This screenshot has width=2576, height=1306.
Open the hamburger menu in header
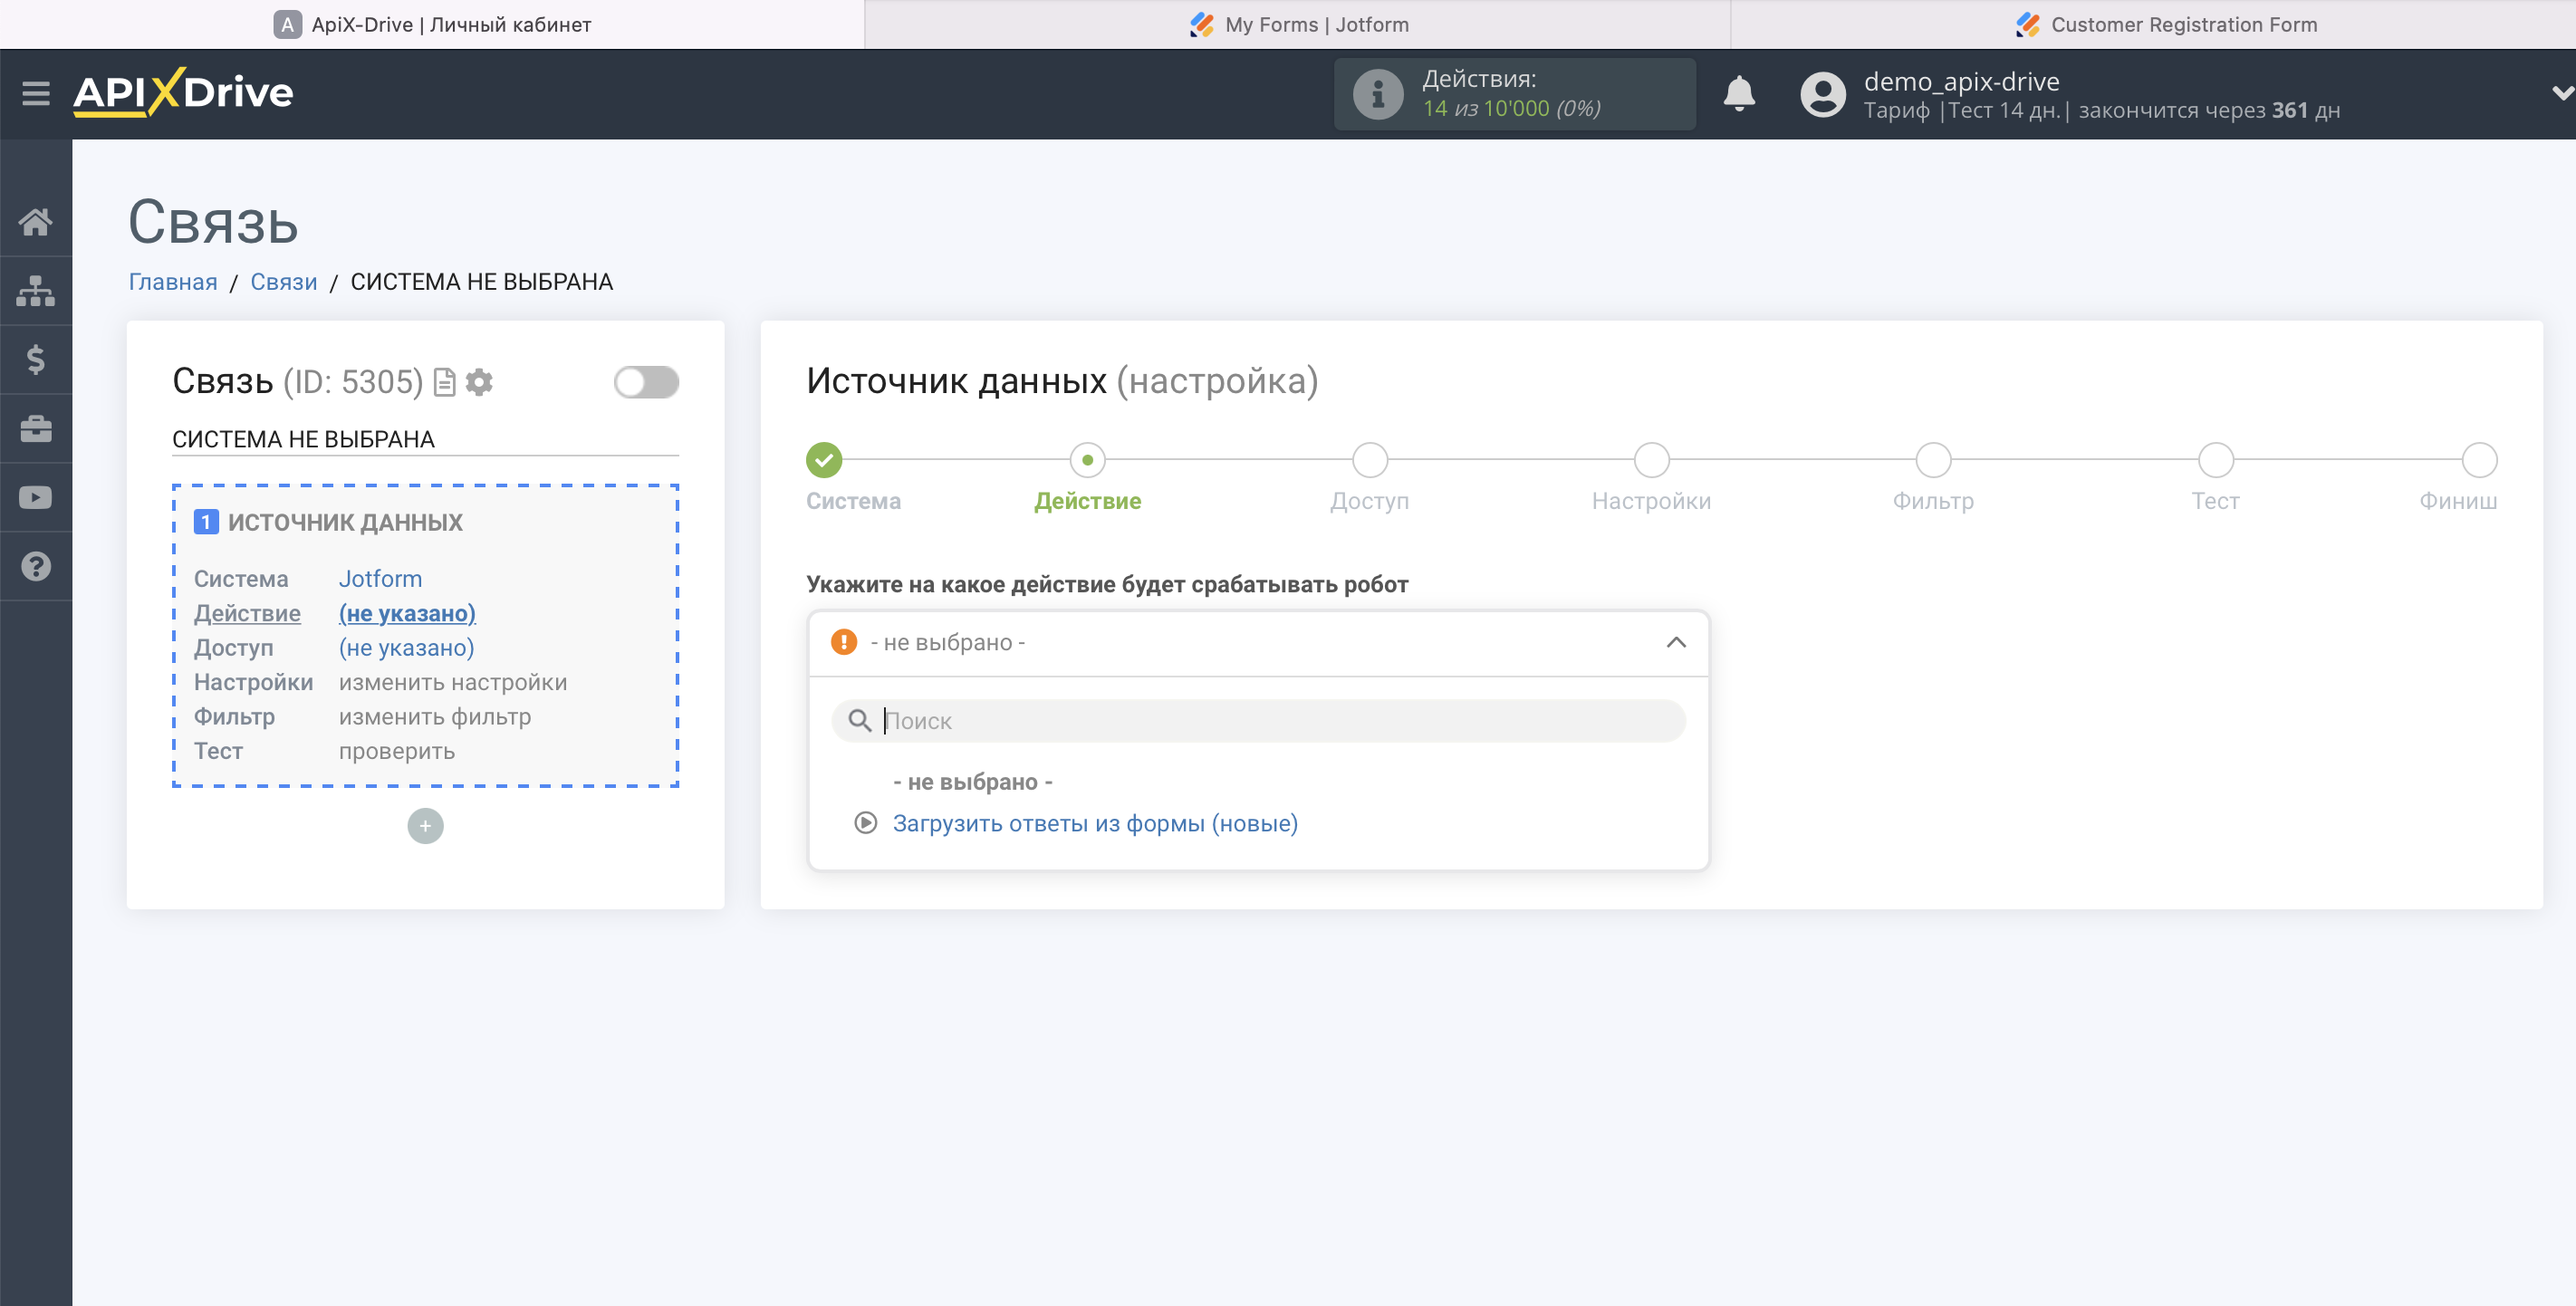36,93
